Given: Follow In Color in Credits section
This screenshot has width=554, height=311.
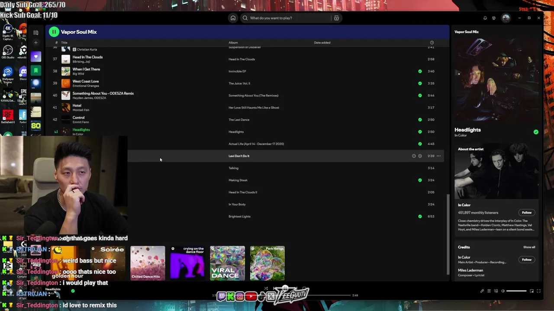Looking at the screenshot, I should click(x=527, y=260).
